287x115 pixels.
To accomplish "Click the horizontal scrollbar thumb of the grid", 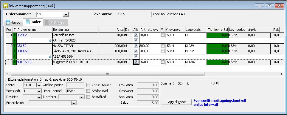I will click(108, 74).
